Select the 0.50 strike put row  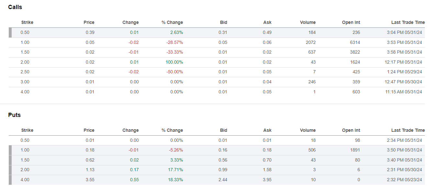coord(25,140)
